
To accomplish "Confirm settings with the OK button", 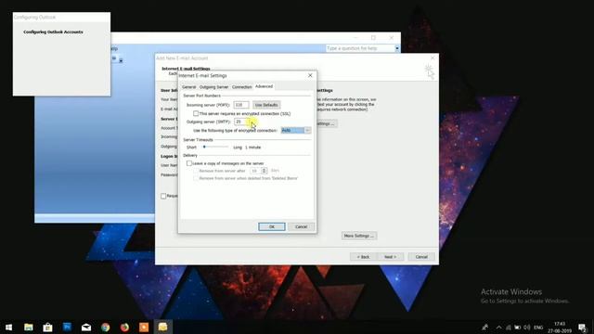I will tap(272, 226).
